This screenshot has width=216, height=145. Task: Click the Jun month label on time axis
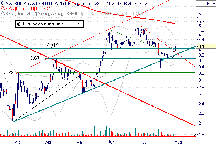tap(111, 142)
